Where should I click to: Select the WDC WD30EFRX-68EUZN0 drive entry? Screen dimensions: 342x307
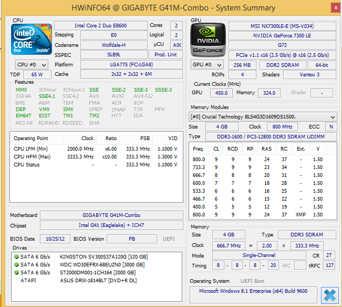click(x=97, y=264)
